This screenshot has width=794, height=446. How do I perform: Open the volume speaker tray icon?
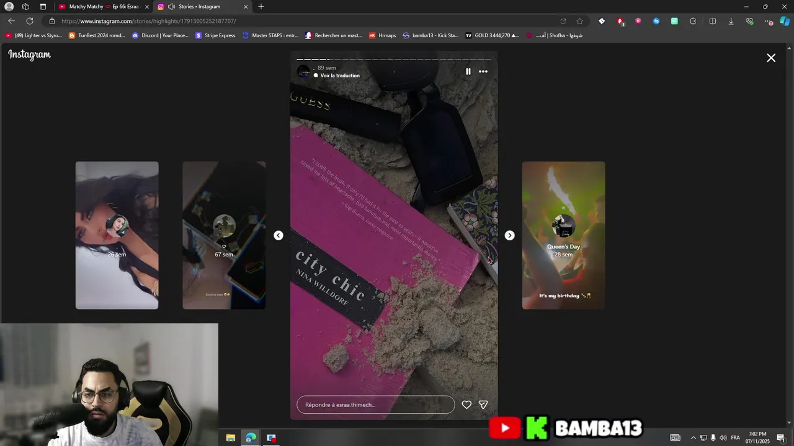click(x=723, y=438)
